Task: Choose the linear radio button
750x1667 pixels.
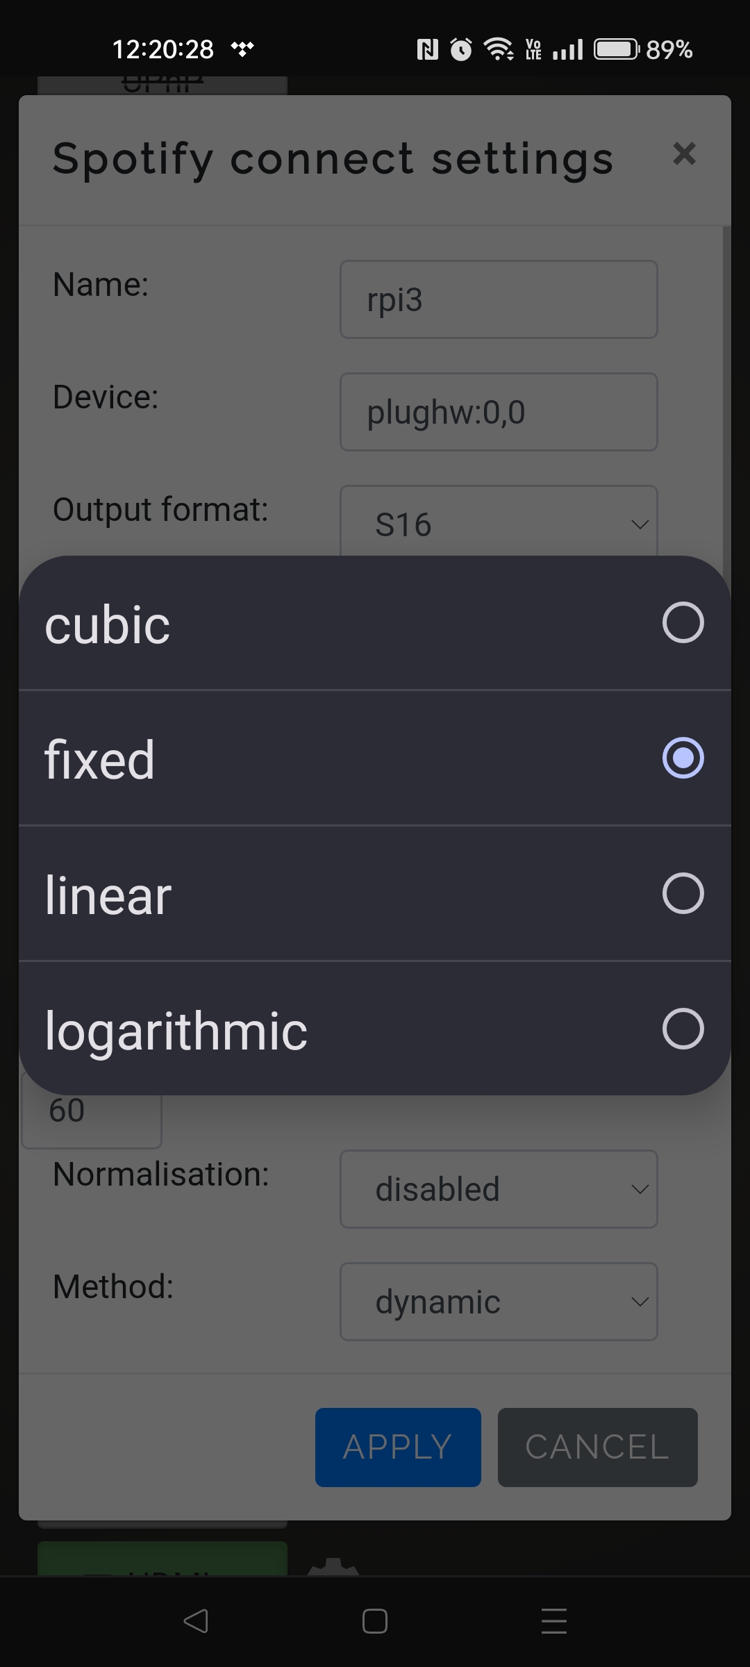Action: click(683, 893)
